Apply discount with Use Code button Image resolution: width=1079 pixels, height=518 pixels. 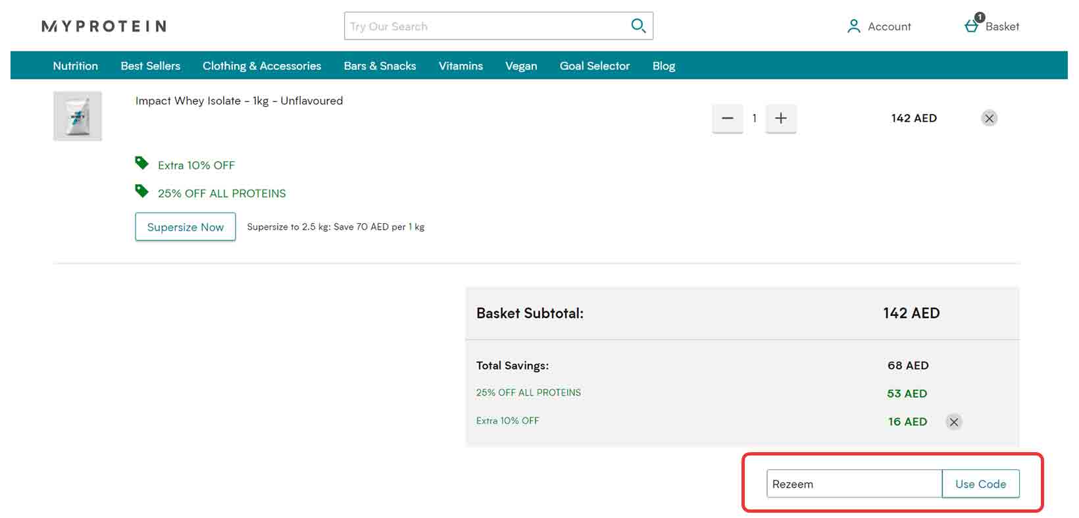(x=980, y=484)
